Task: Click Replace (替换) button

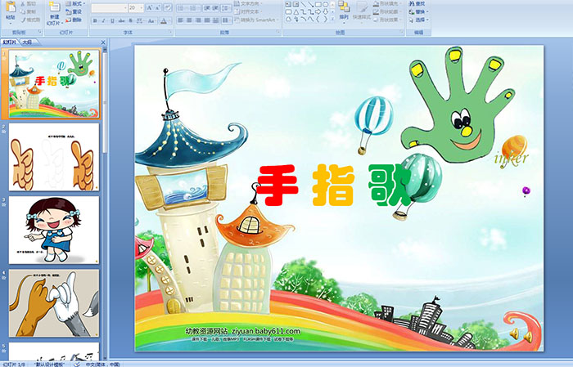Action: [419, 11]
